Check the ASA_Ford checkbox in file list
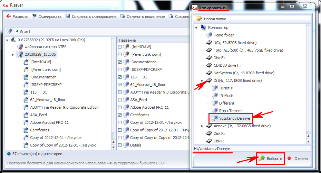The height and width of the screenshot is (173, 321). coord(120,100)
